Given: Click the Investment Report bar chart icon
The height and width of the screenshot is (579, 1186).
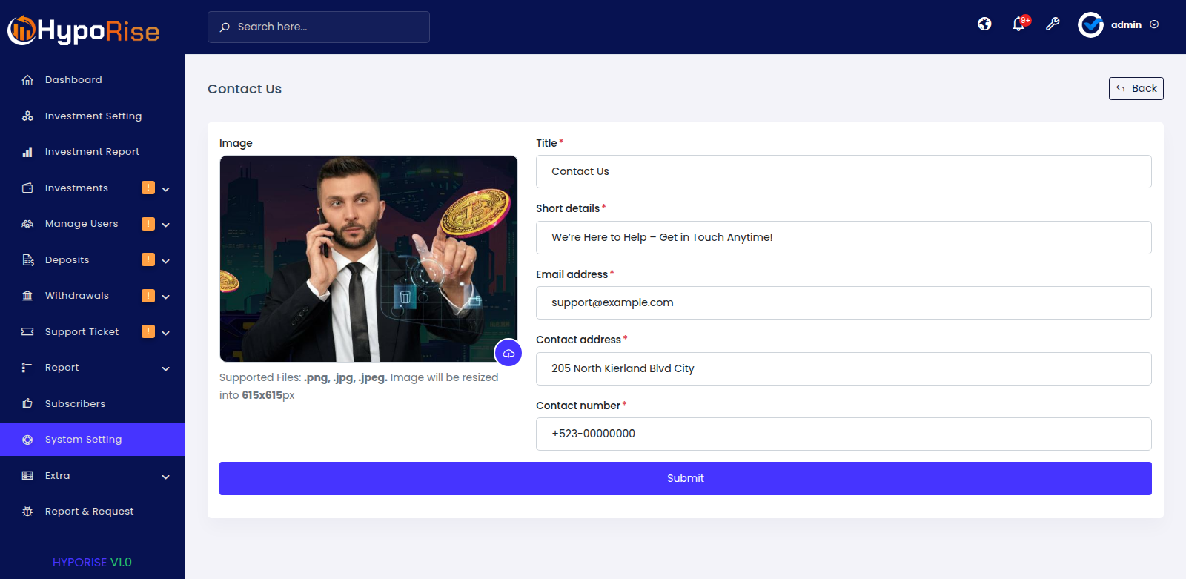Looking at the screenshot, I should [27, 152].
